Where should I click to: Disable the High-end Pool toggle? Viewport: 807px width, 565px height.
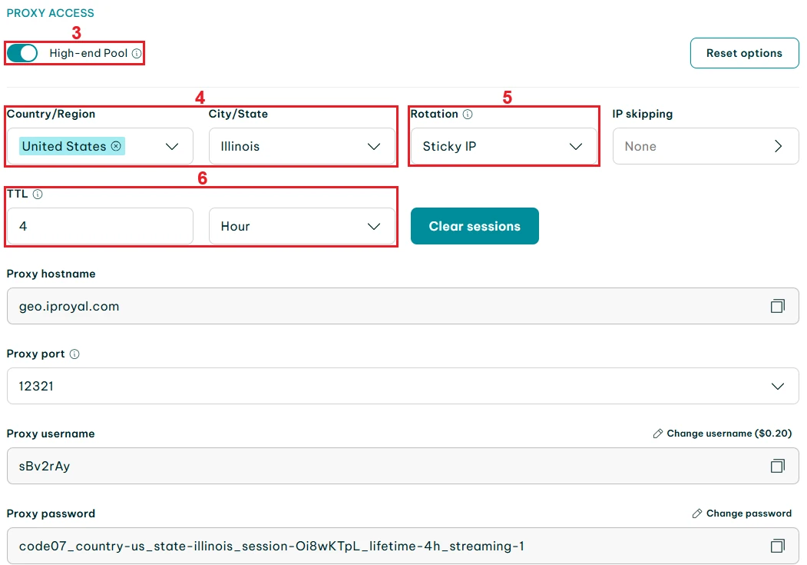(x=22, y=53)
